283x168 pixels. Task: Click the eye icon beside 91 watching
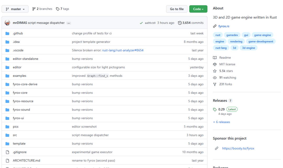tap(215, 77)
